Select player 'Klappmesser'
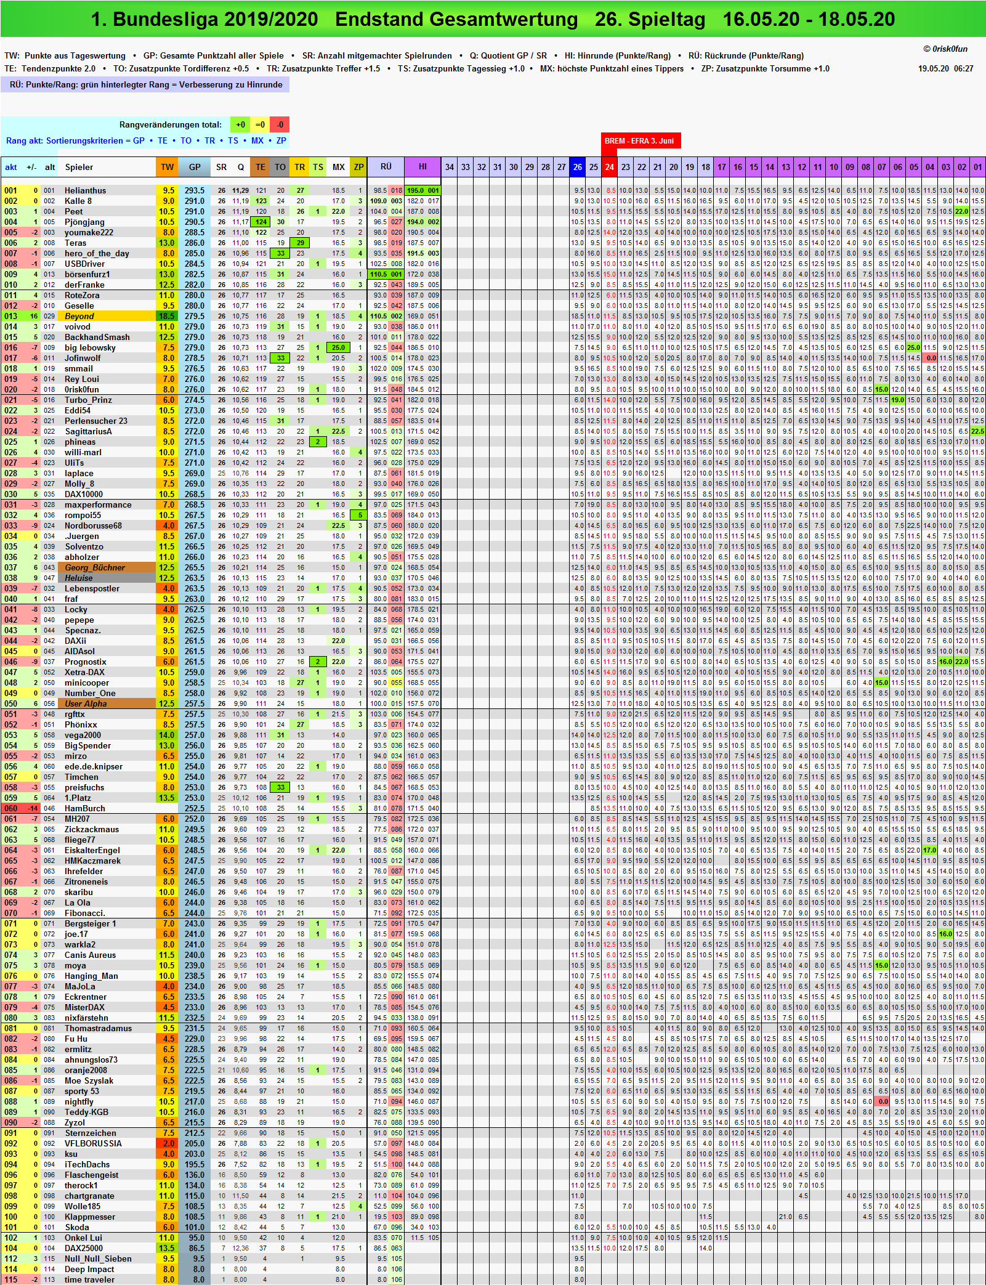Screen dimensions: 986x1285 (90, 1217)
